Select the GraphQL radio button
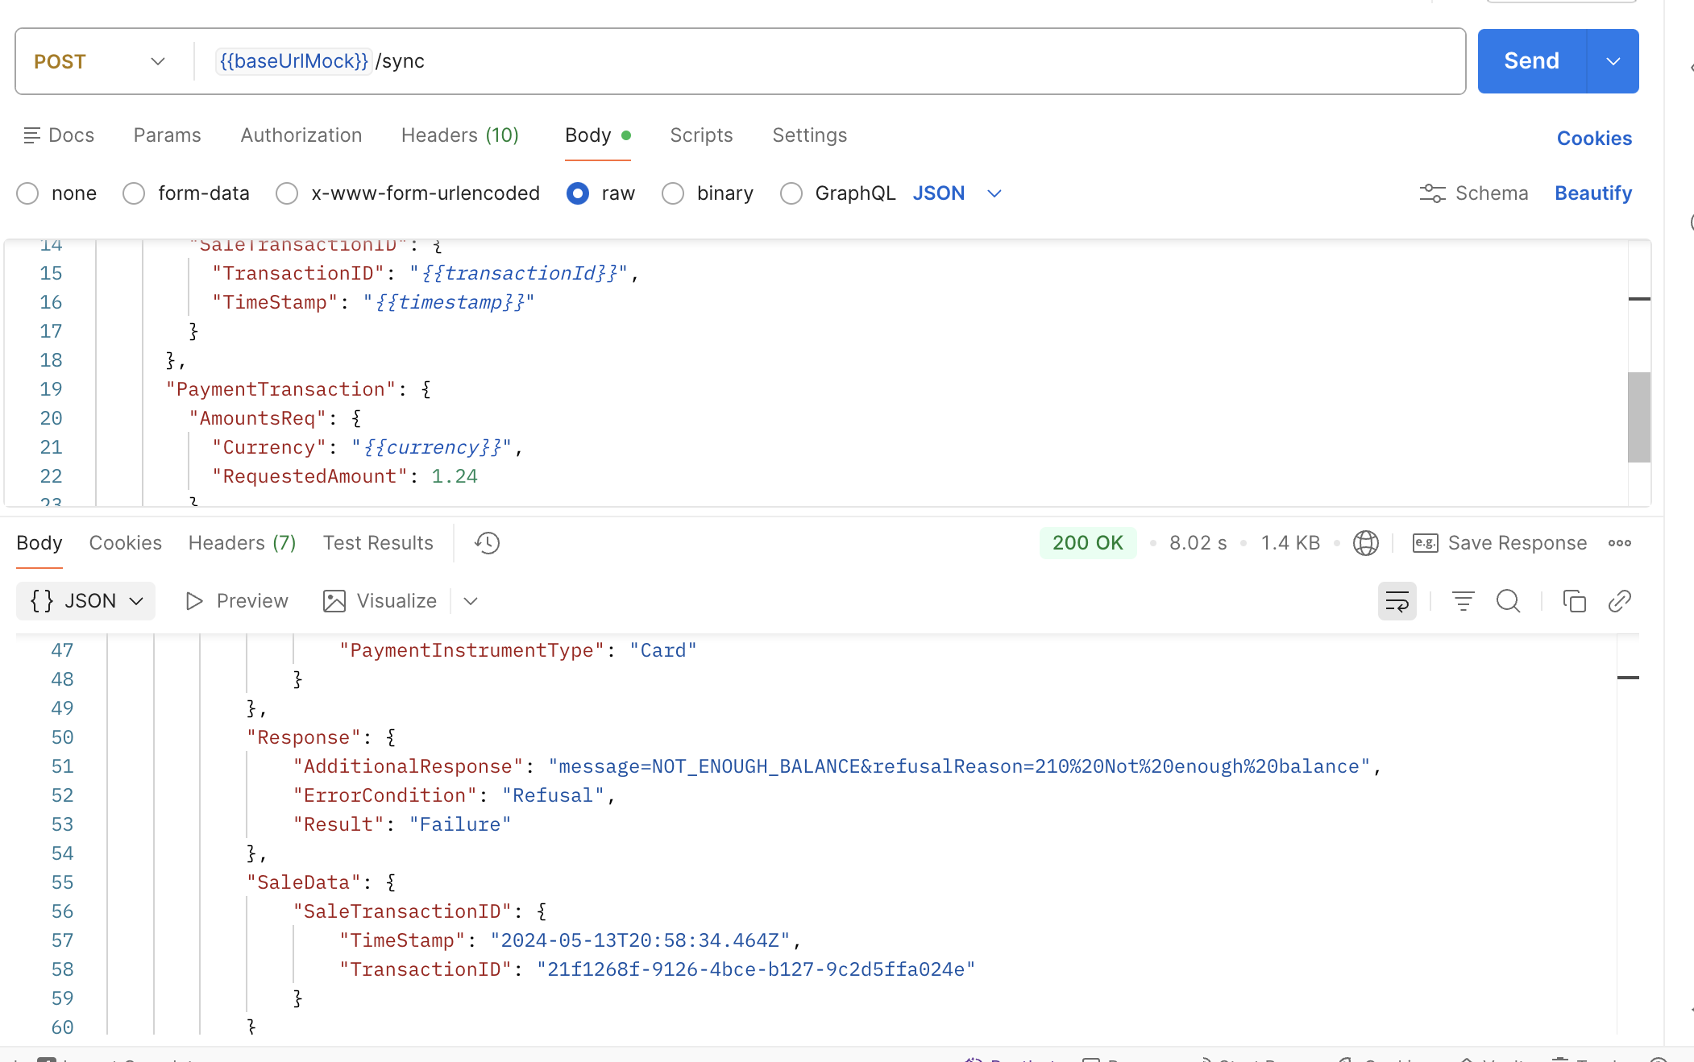 (791, 193)
